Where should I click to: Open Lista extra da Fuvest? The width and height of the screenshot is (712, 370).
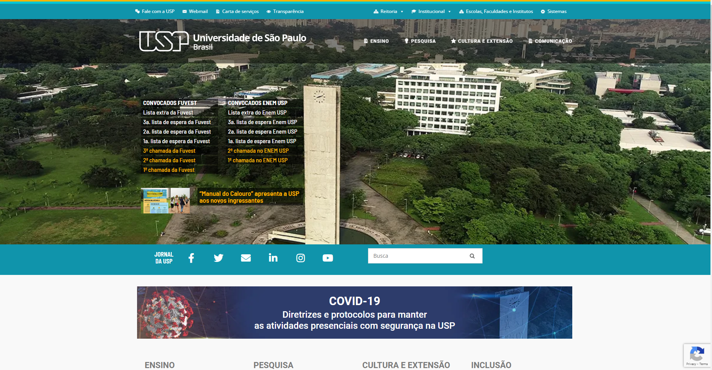coord(168,113)
